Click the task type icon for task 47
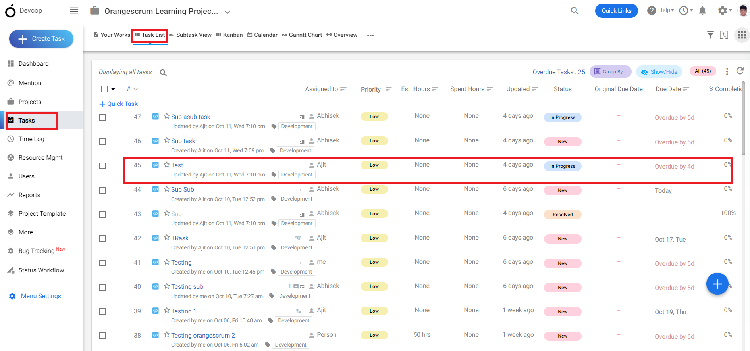Screen dimensions: 750x351 pos(156,116)
